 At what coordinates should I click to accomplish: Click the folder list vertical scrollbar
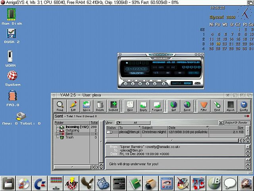tap(101, 141)
